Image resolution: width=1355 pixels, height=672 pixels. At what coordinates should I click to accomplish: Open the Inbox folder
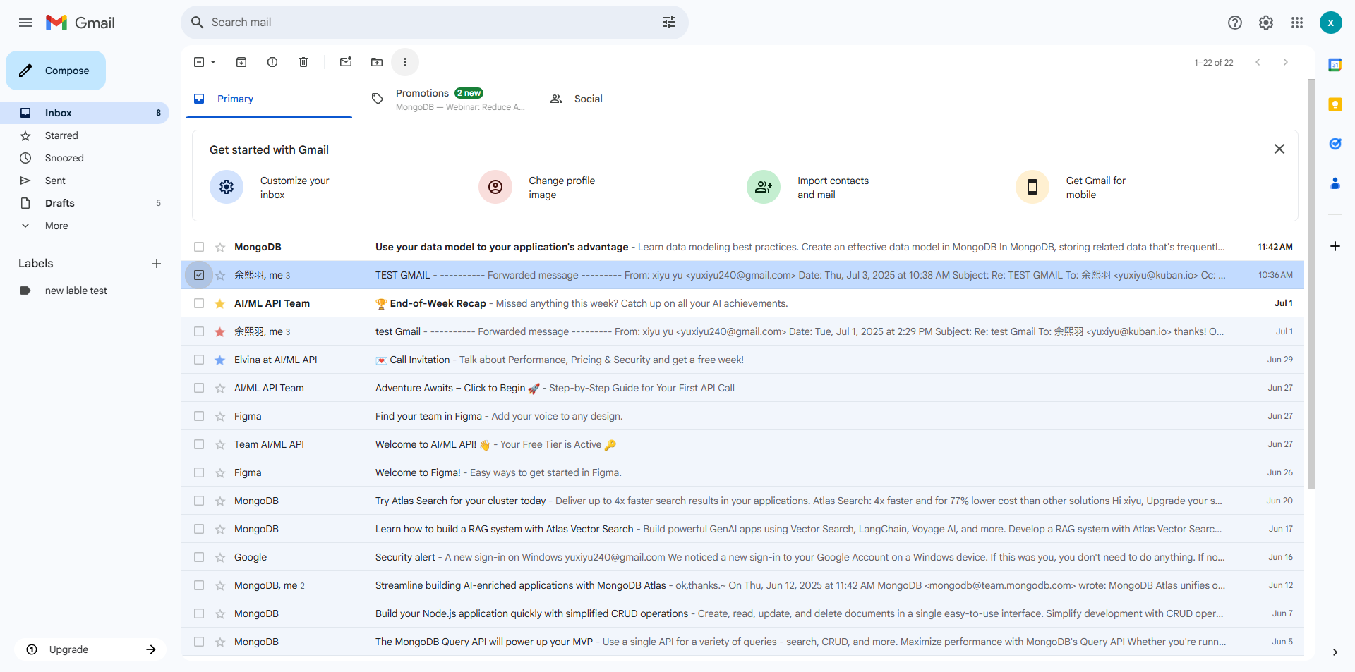[x=85, y=113]
